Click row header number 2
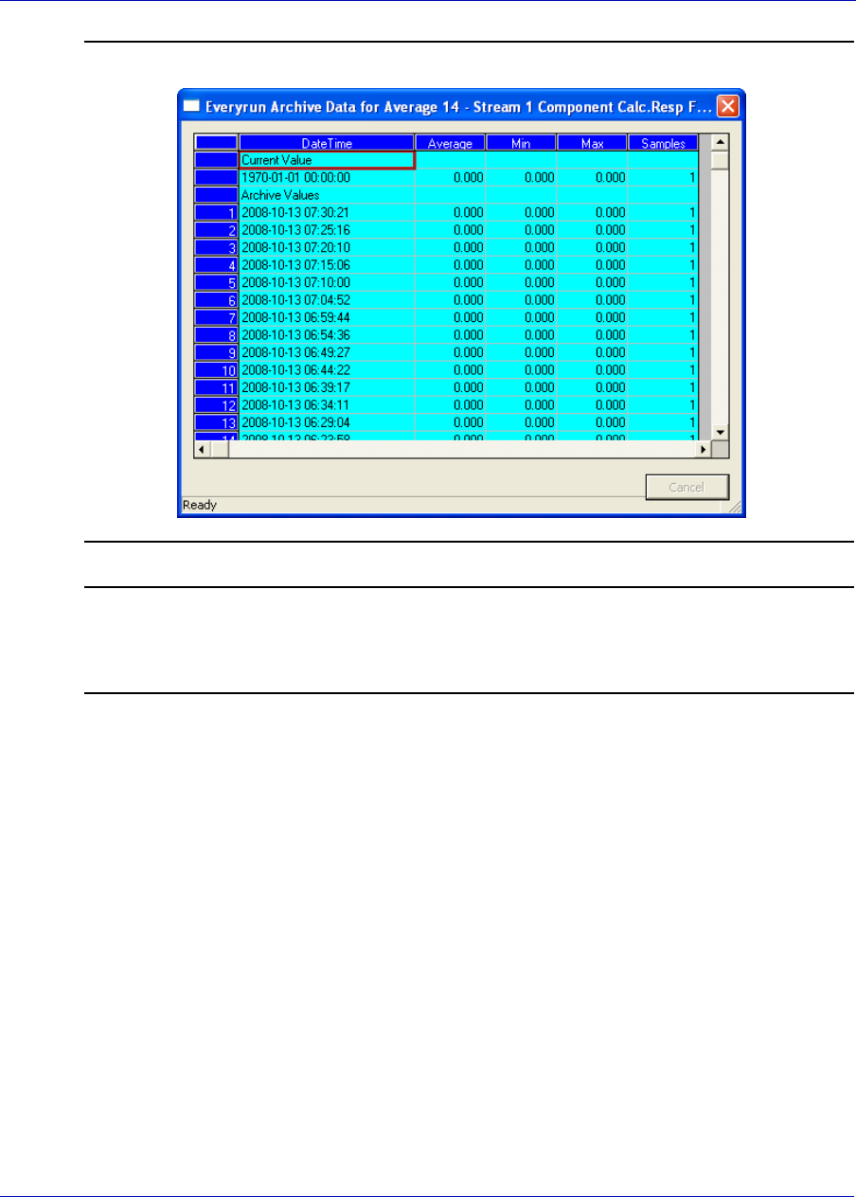 [x=217, y=230]
